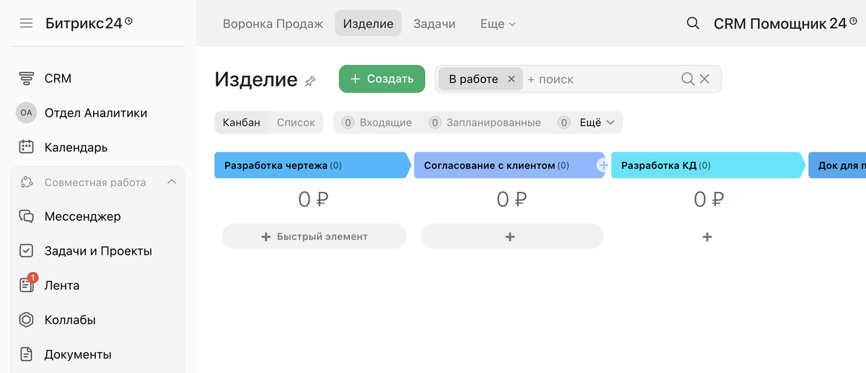This screenshot has height=373, width=866.
Task: Click the green Создать button
Action: [x=382, y=79]
